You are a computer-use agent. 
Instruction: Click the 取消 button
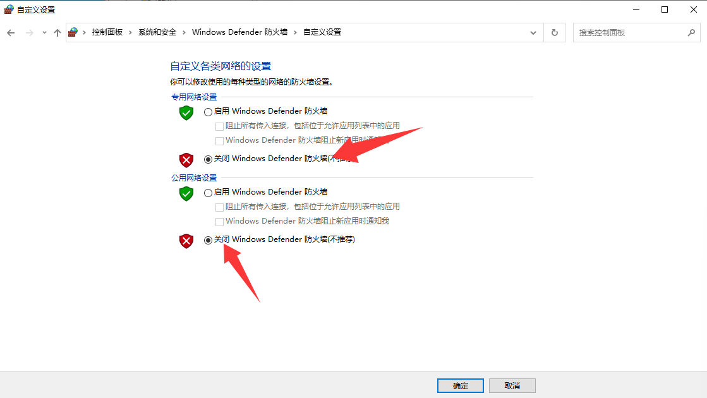[512, 386]
